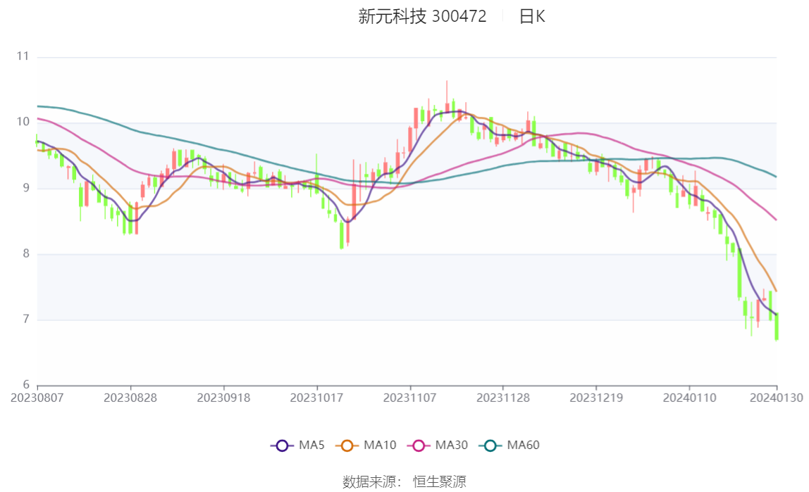Toggle the MA5 legend circle marker
The height and width of the screenshot is (492, 809).
[x=282, y=446]
